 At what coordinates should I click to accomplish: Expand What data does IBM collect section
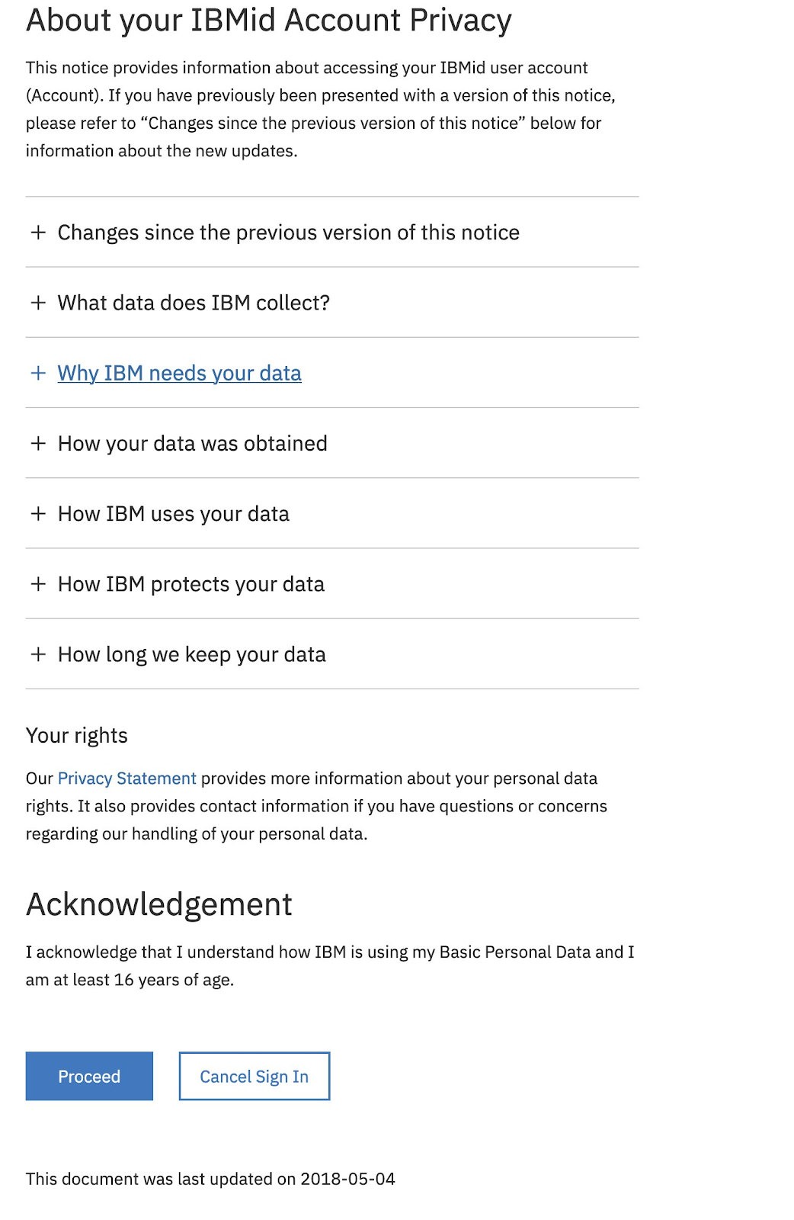coord(194,303)
